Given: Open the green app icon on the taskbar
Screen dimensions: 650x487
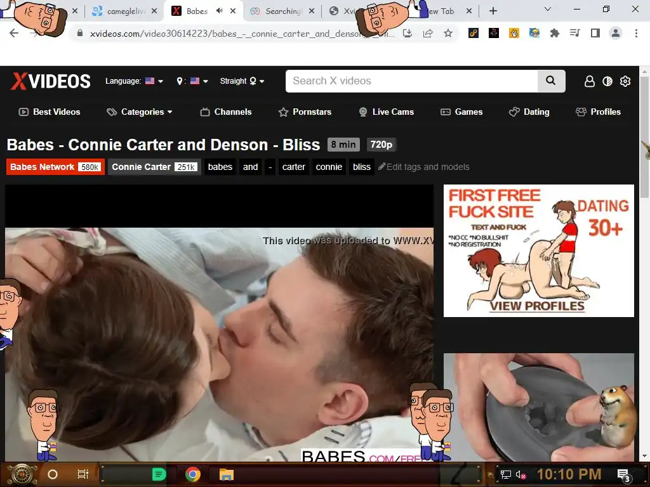Looking at the screenshot, I should pyautogui.click(x=159, y=474).
